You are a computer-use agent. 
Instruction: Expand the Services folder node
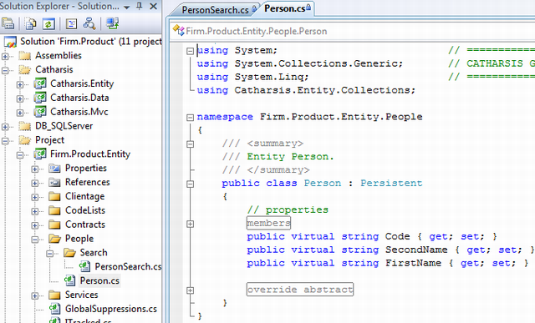tap(35, 295)
